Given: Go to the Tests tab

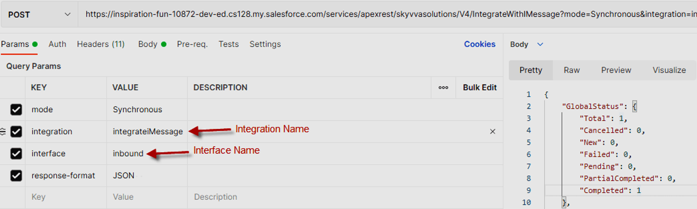Looking at the screenshot, I should (228, 44).
